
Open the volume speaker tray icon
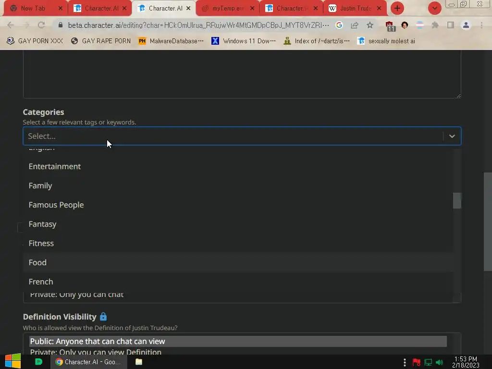[440, 362]
